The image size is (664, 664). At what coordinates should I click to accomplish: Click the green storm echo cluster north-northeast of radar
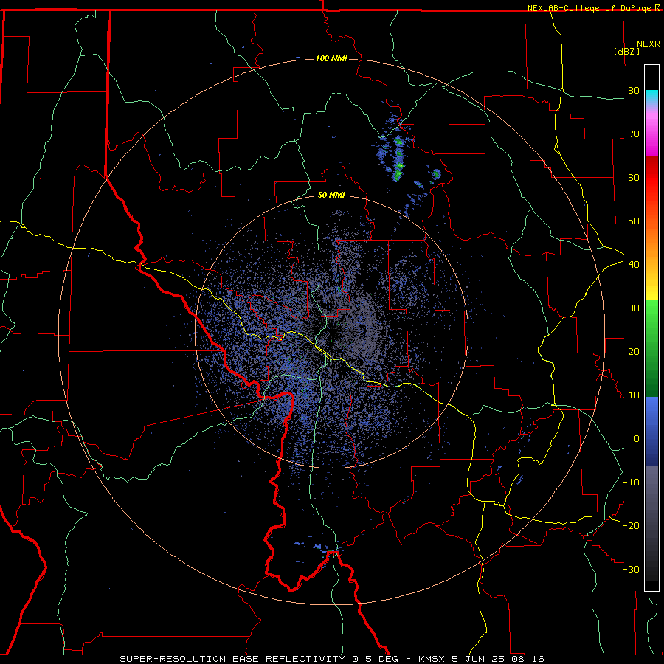coord(398,159)
